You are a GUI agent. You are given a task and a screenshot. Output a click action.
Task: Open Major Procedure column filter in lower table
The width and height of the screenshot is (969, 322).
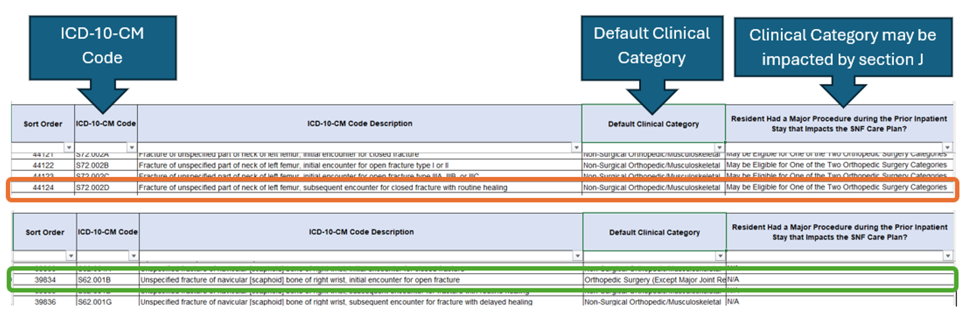[x=948, y=256]
